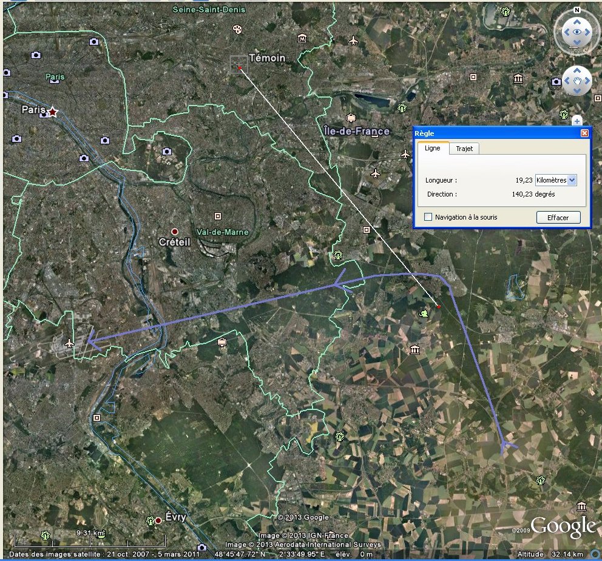The width and height of the screenshot is (602, 561).
Task: Select the Créteil city marker dot
Action: [x=175, y=232]
